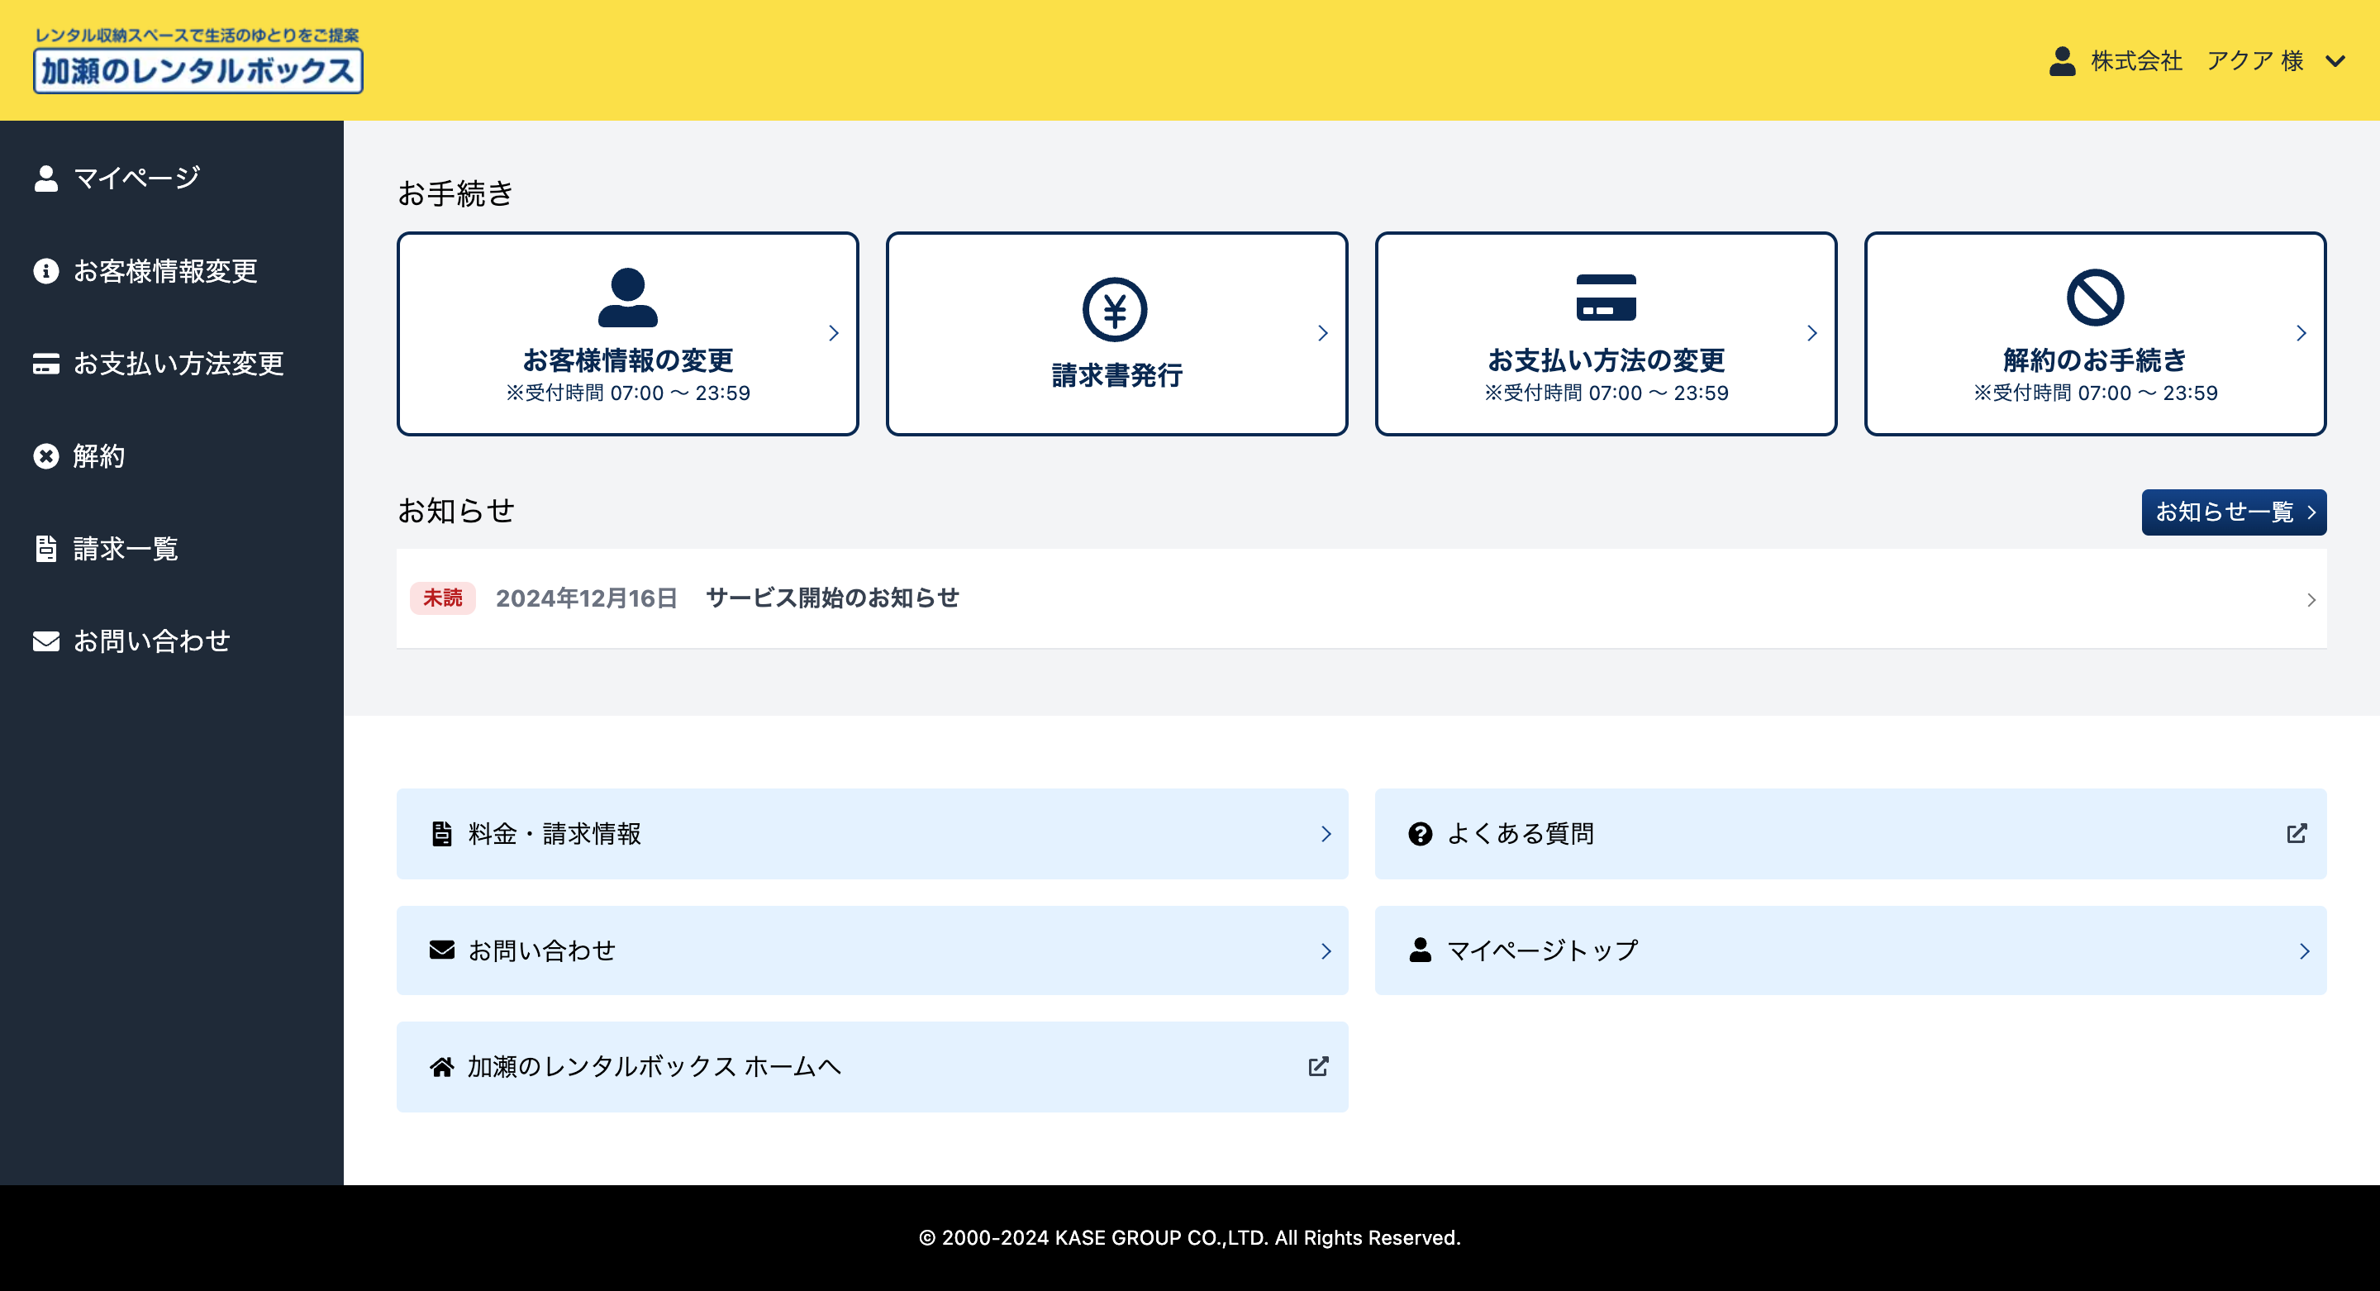Click the sidebar 解約 x-circle icon
2380x1291 pixels.
(x=46, y=456)
